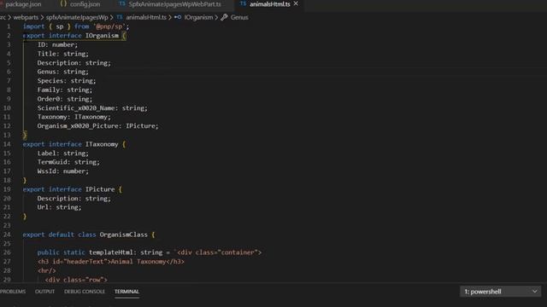Click the wrench property icon before Genus breadcrumb
The width and height of the screenshot is (547, 307).
tap(224, 17)
